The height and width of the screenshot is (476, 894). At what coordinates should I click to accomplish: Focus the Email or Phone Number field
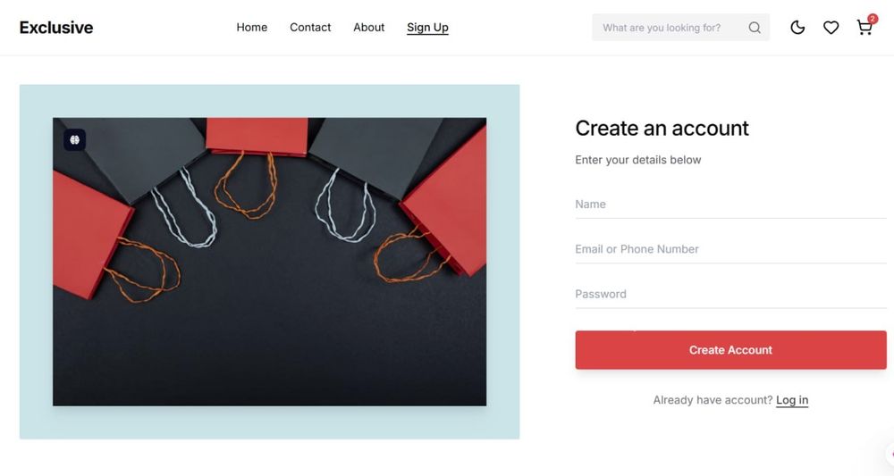click(x=730, y=249)
